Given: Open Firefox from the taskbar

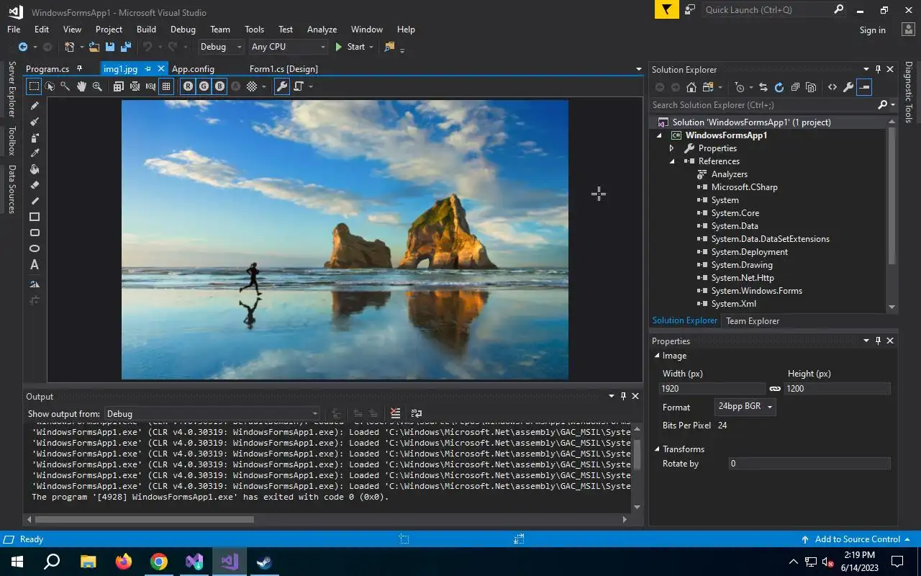Looking at the screenshot, I should (x=124, y=562).
